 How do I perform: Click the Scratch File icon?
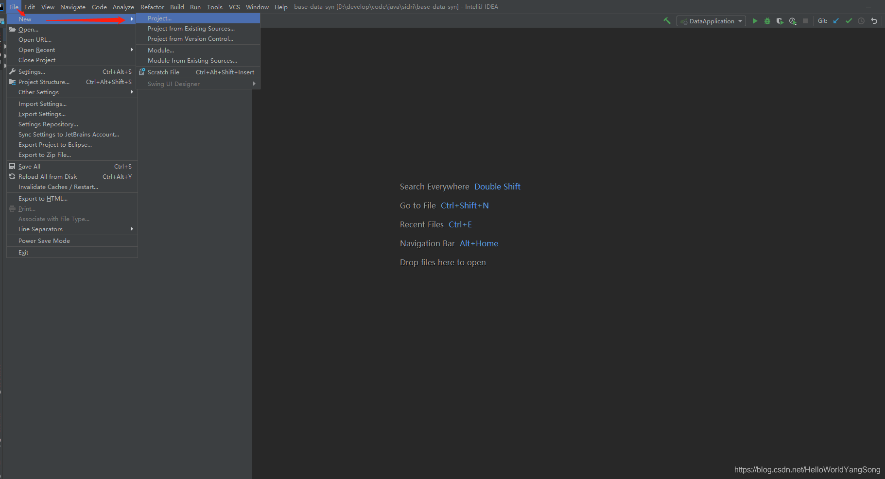(x=142, y=72)
